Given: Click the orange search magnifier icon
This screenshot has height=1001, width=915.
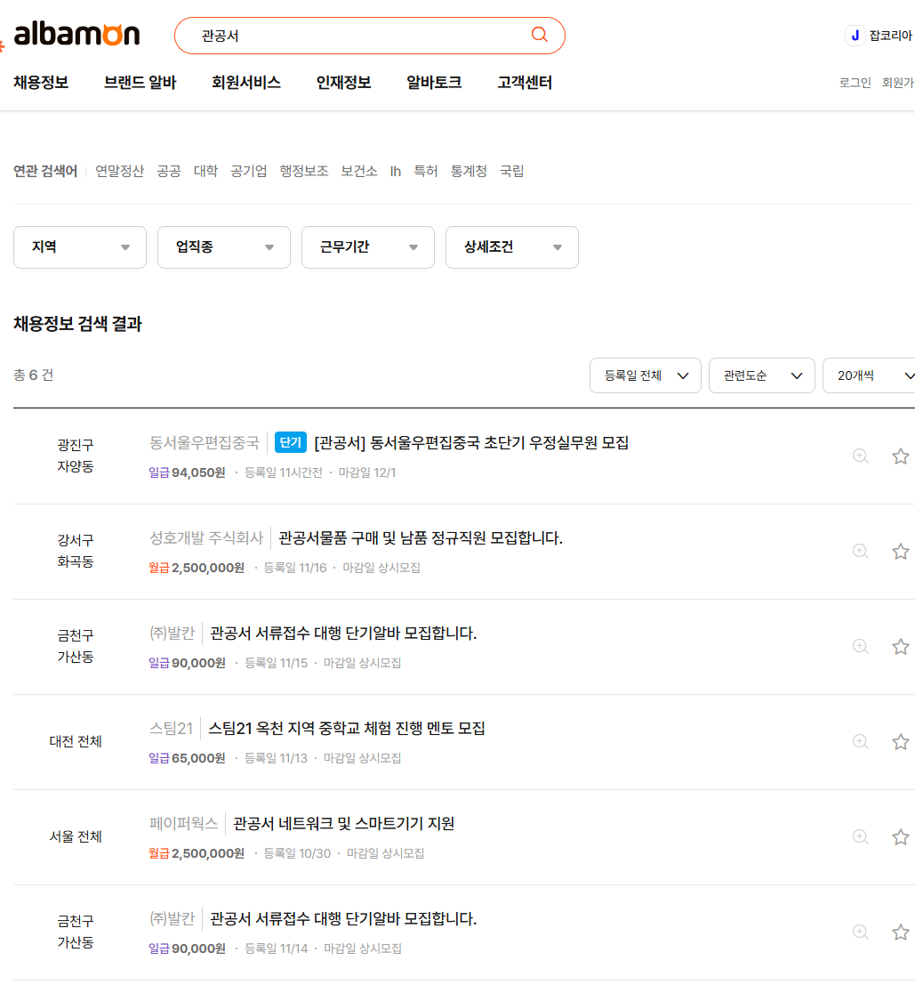Looking at the screenshot, I should pyautogui.click(x=539, y=35).
